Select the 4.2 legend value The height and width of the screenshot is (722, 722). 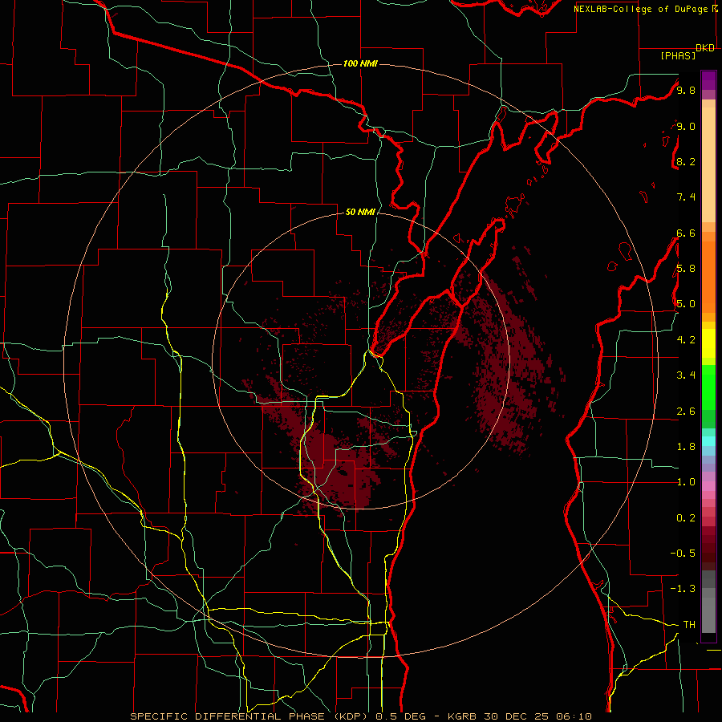[x=686, y=340]
